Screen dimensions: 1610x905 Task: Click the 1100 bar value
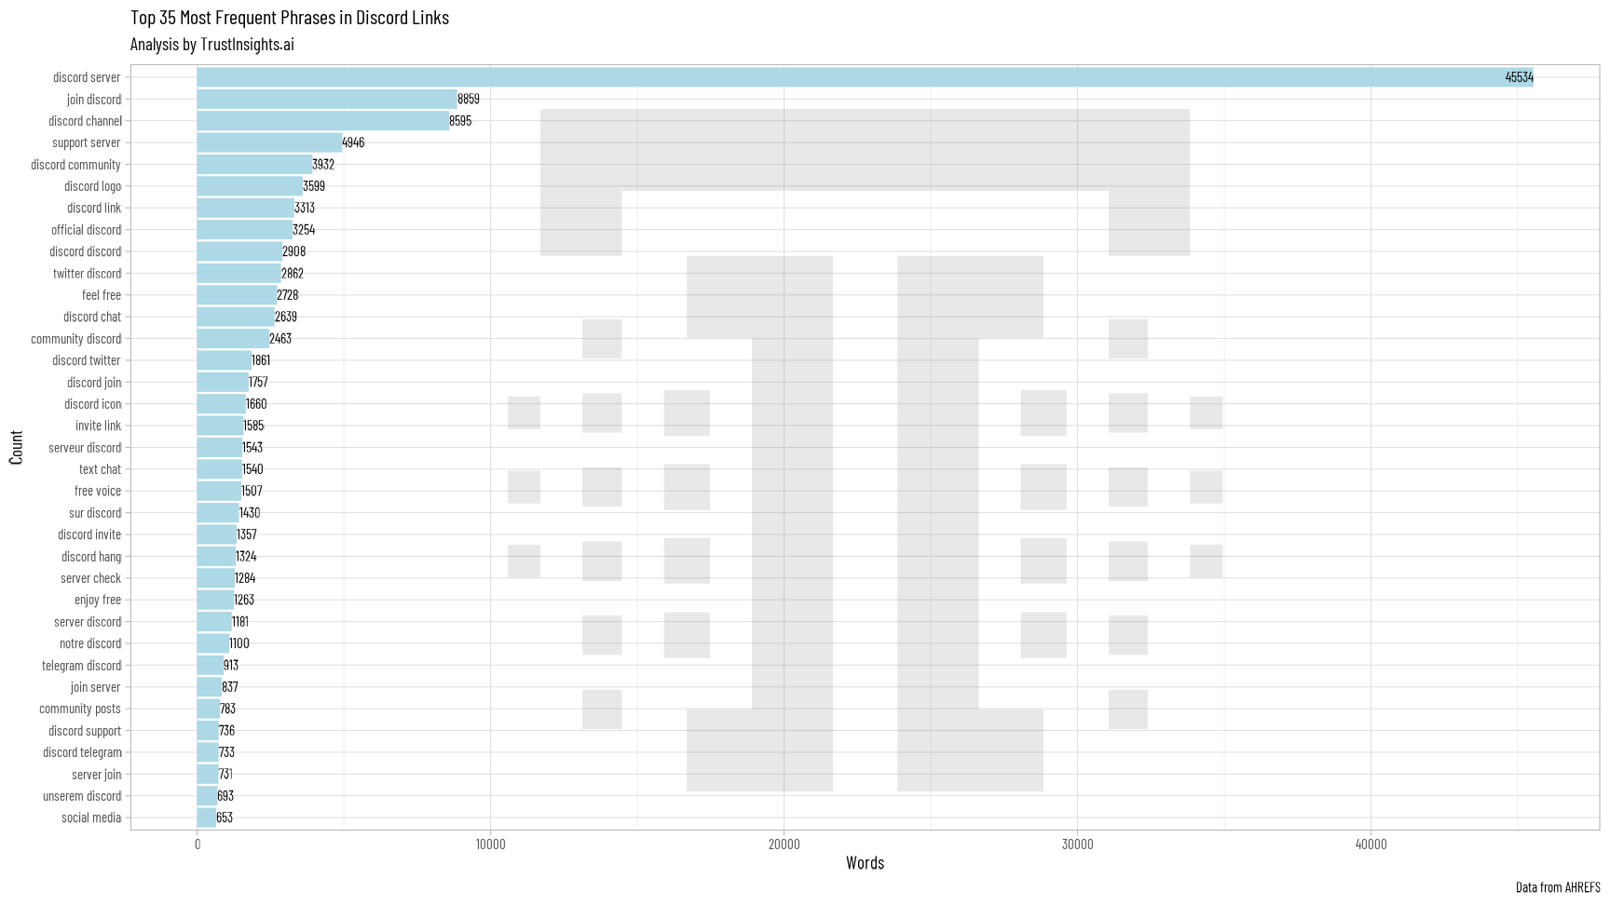tap(239, 643)
